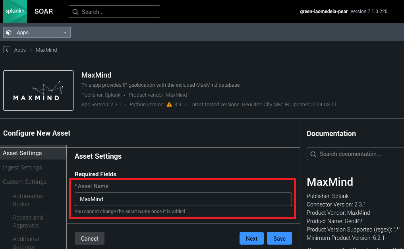Viewport: 404px width, 249px height.
Task: Click the cube icon in Apps dropdown
Action: tap(9, 33)
